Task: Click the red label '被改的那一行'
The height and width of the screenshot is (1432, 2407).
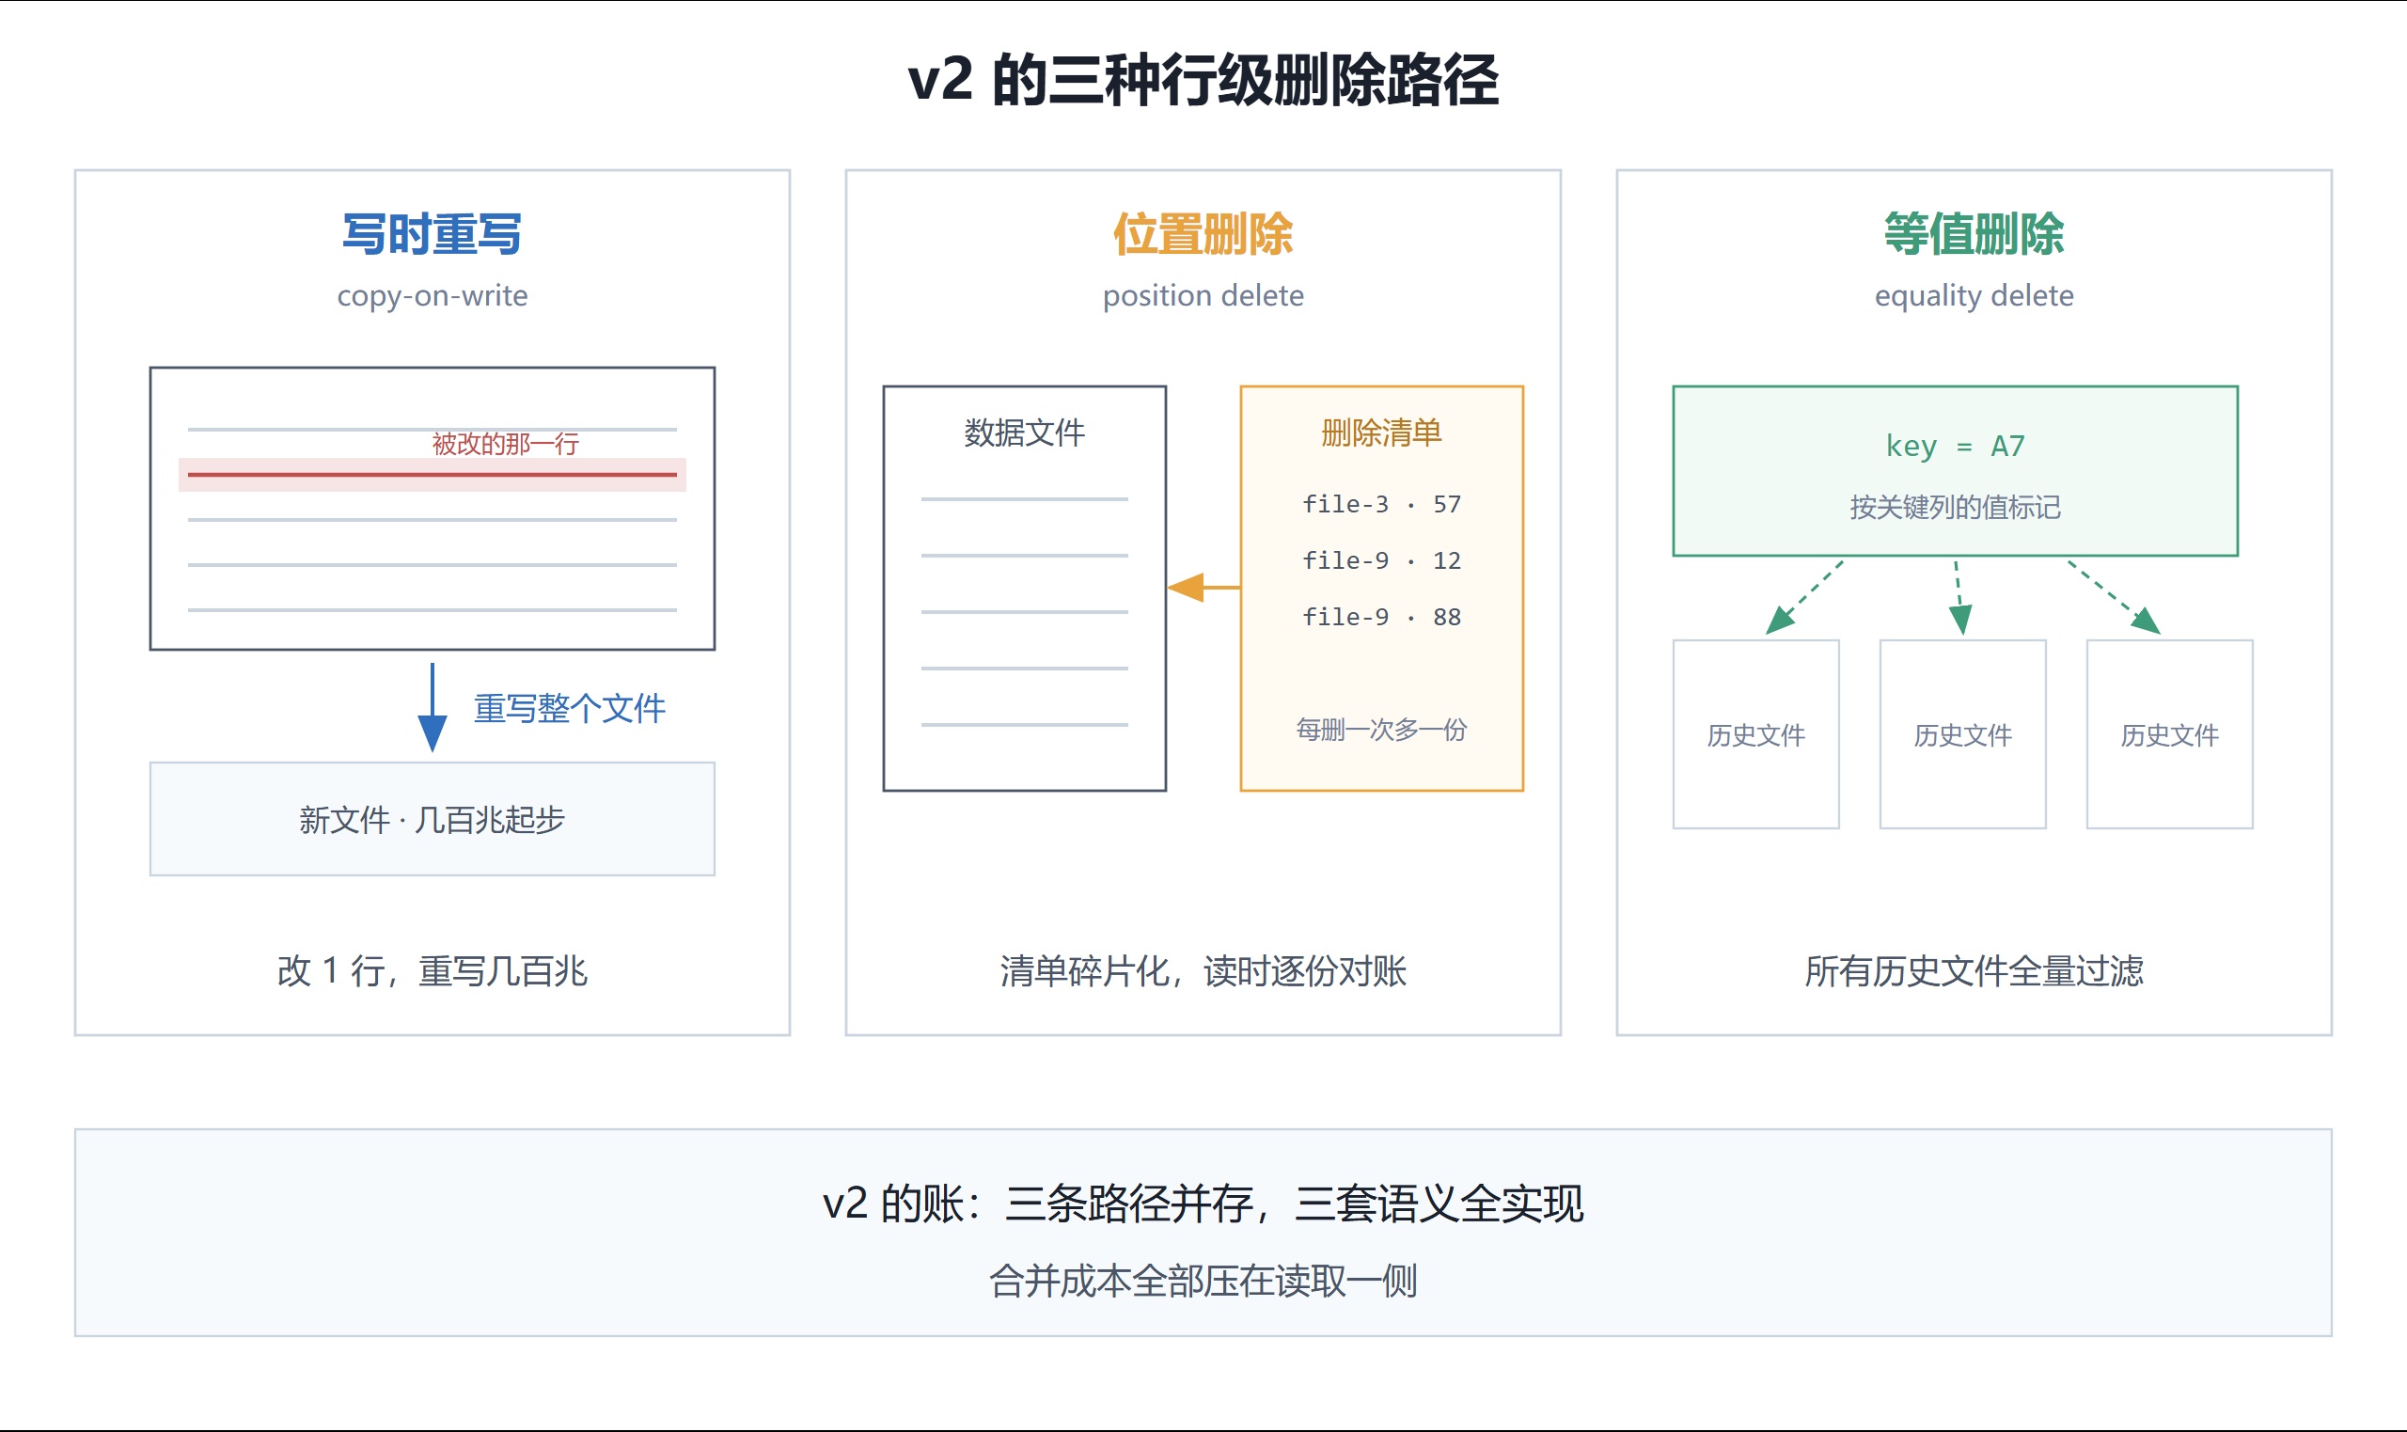Action: (506, 444)
